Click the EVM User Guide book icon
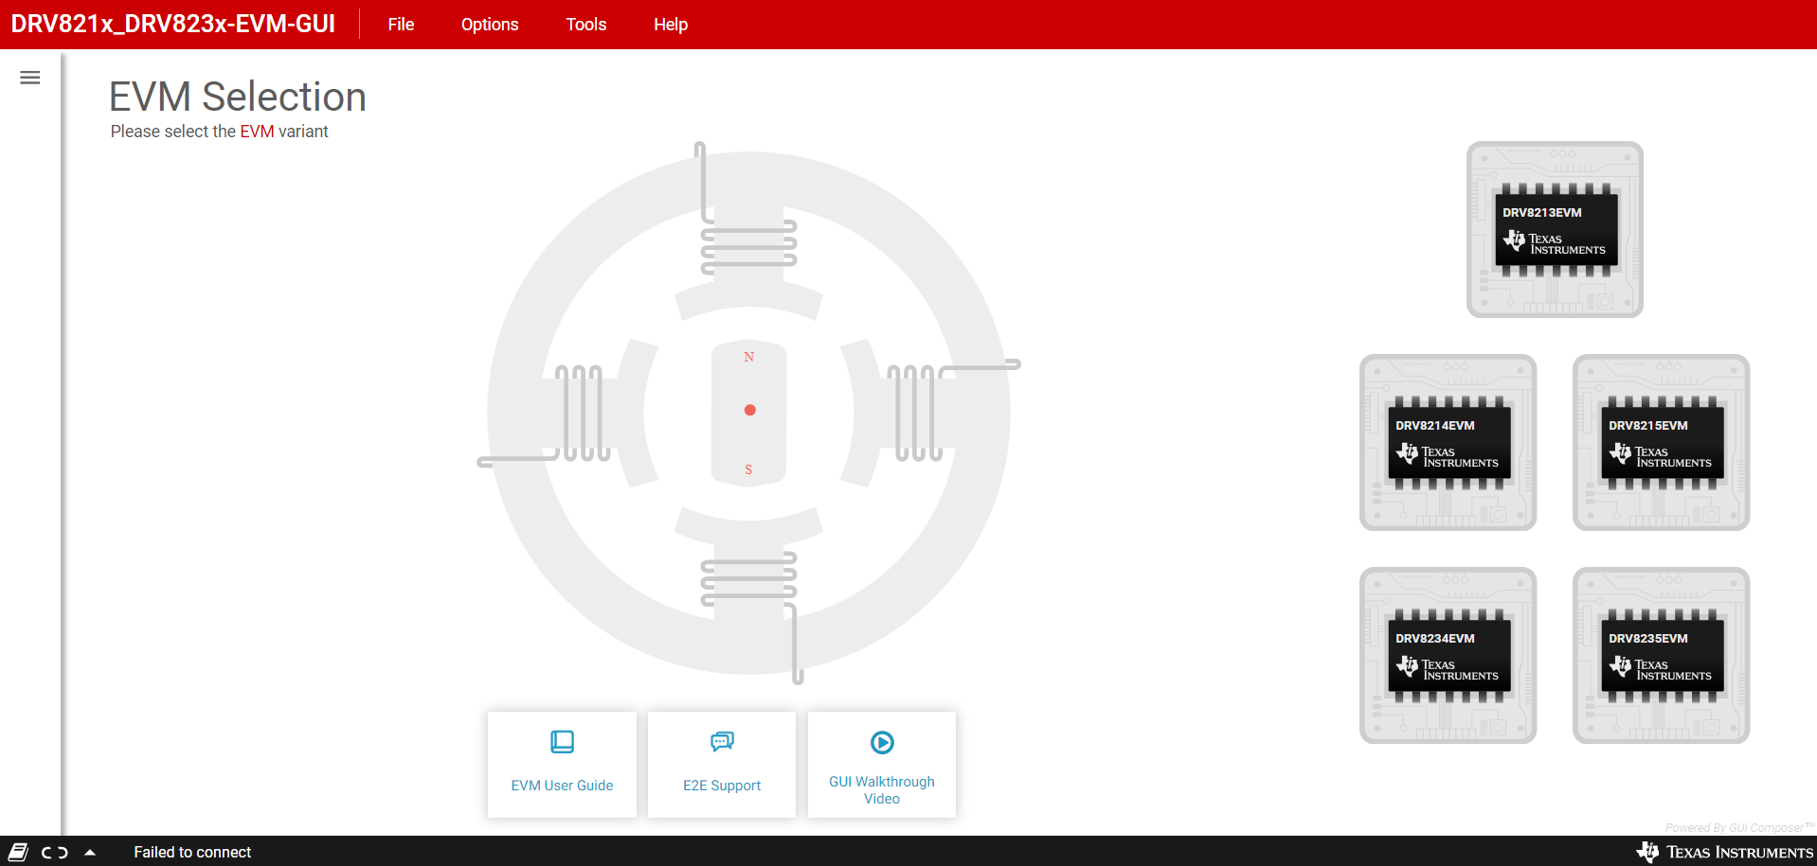Image resolution: width=1817 pixels, height=866 pixels. point(562,742)
